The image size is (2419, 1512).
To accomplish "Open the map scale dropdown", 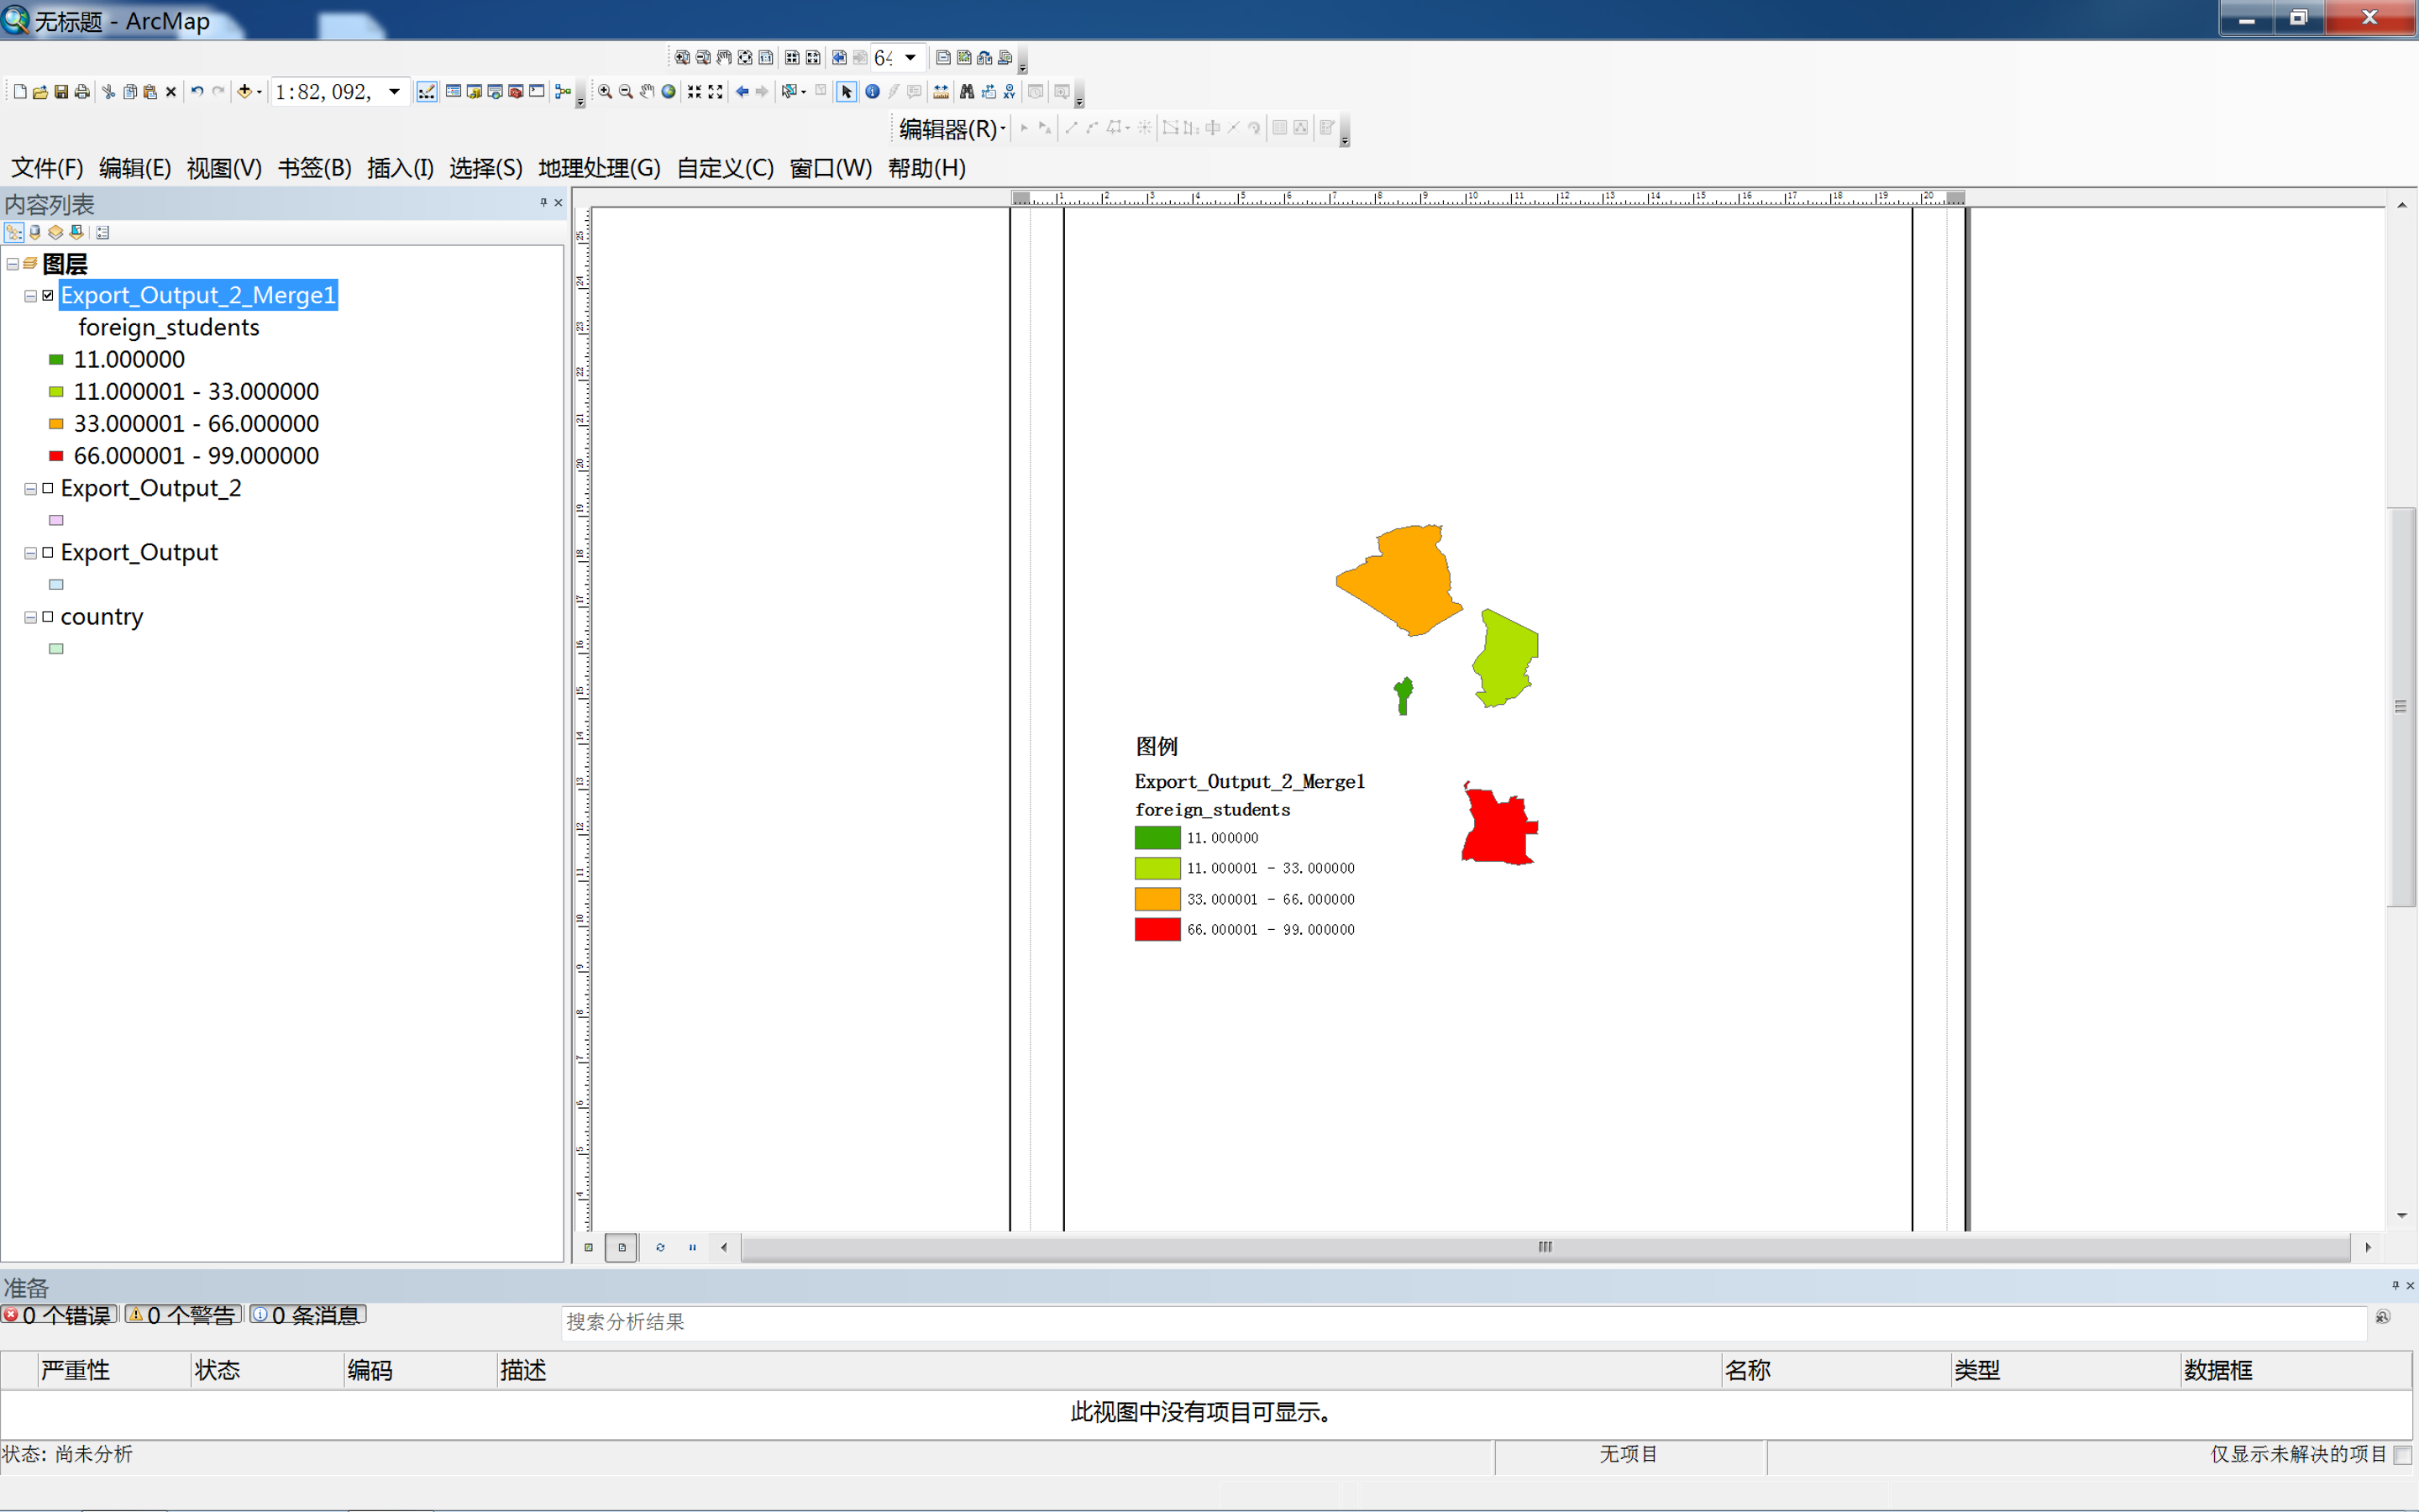I will pyautogui.click(x=395, y=92).
